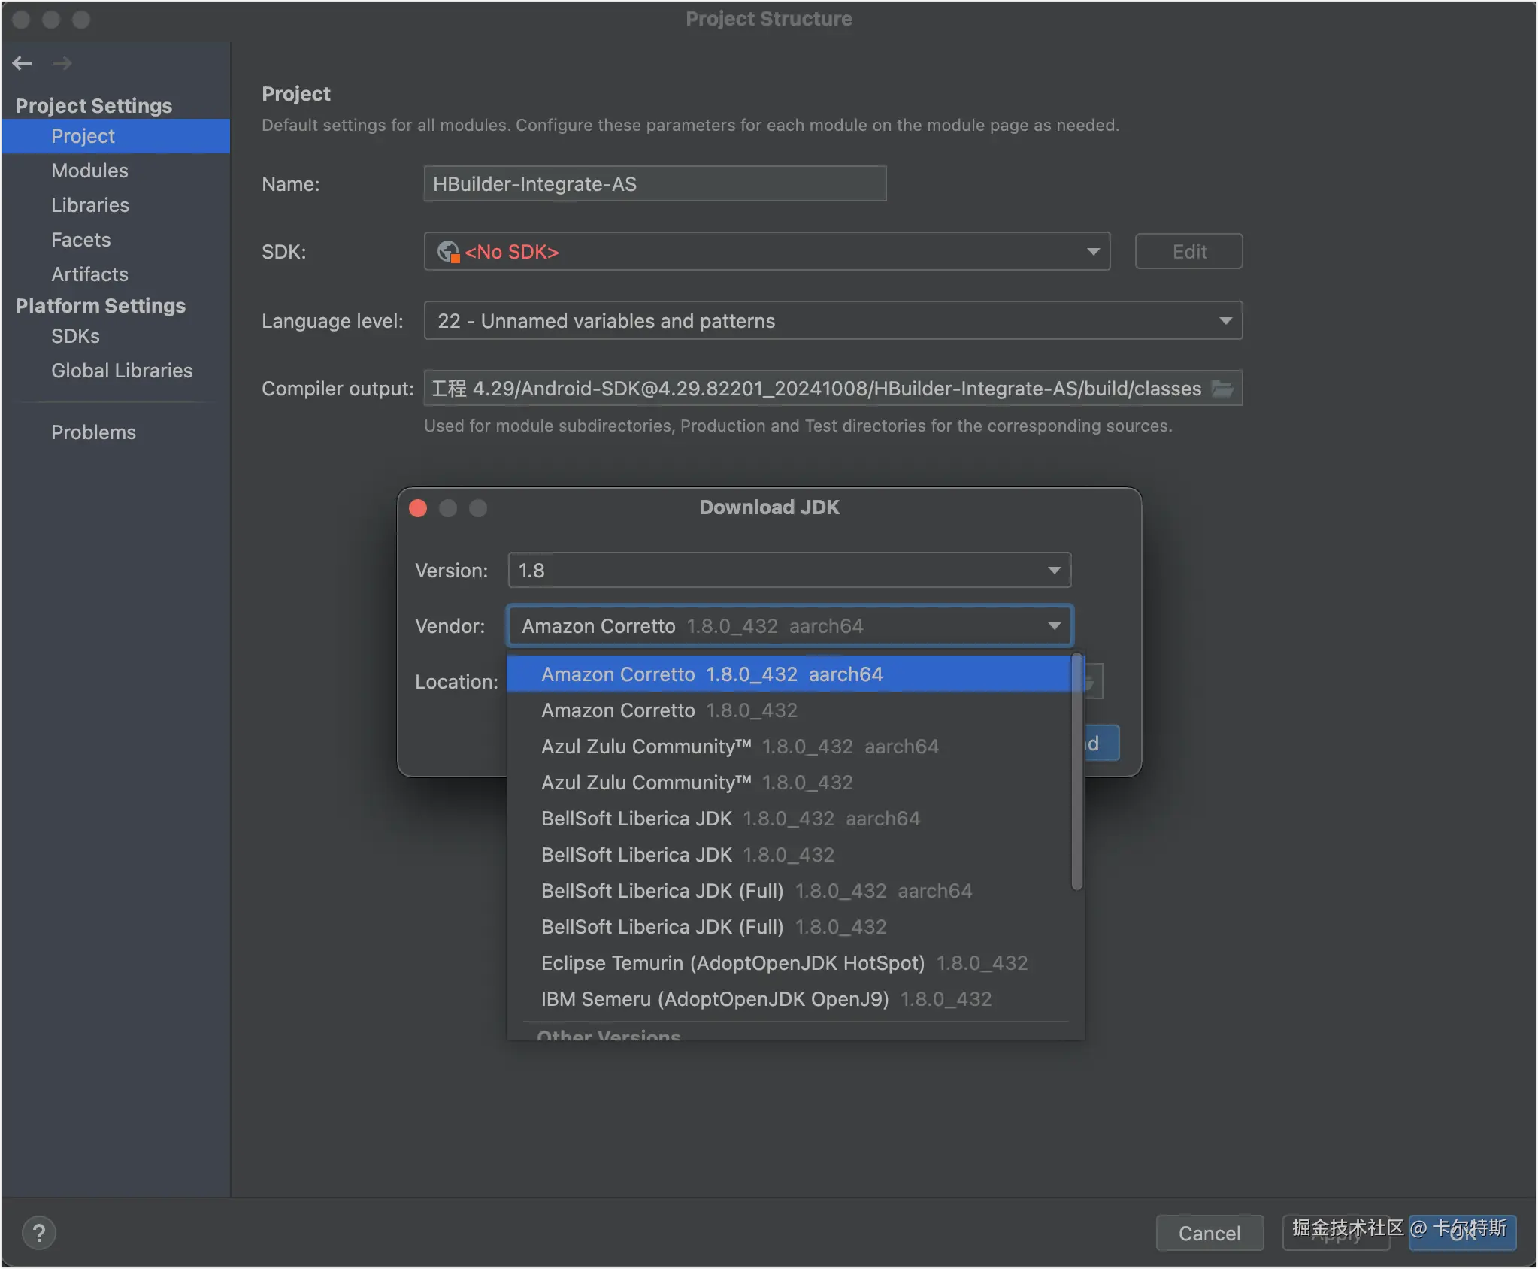This screenshot has width=1538, height=1269.
Task: Expand the SDK dropdown arrow
Action: click(x=1093, y=252)
